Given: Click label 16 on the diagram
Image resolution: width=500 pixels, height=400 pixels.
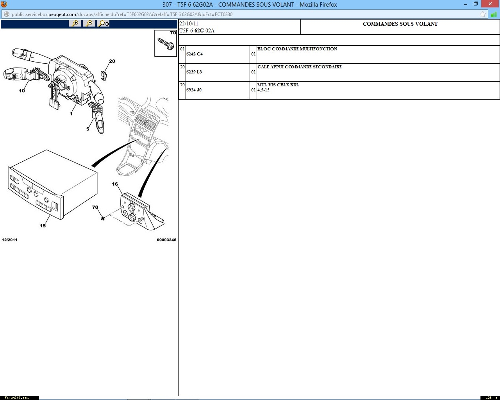Looking at the screenshot, I should [115, 184].
